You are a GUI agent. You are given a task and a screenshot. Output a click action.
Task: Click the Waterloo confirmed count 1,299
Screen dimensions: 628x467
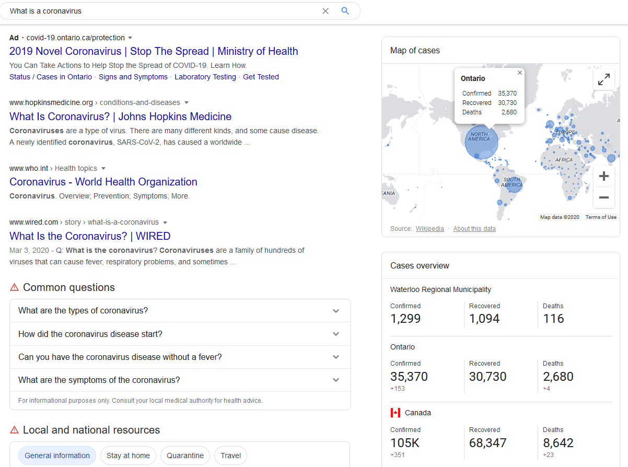(x=405, y=319)
